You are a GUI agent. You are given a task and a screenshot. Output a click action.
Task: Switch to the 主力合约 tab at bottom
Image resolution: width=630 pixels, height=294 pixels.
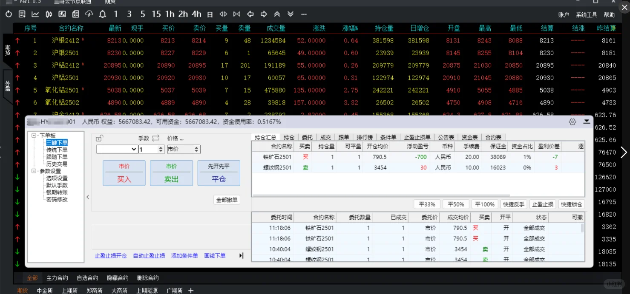tap(57, 278)
